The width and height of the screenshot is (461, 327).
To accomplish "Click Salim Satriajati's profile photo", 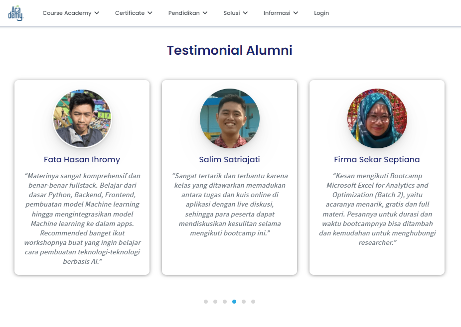I will pyautogui.click(x=230, y=118).
